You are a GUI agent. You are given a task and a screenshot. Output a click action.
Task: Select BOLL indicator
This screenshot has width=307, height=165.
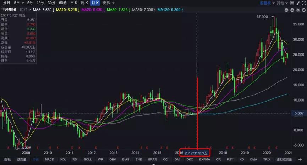(x=88, y=160)
